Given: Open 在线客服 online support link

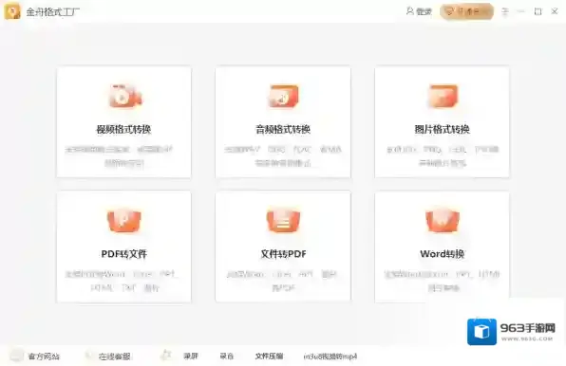Looking at the screenshot, I should click(114, 357).
